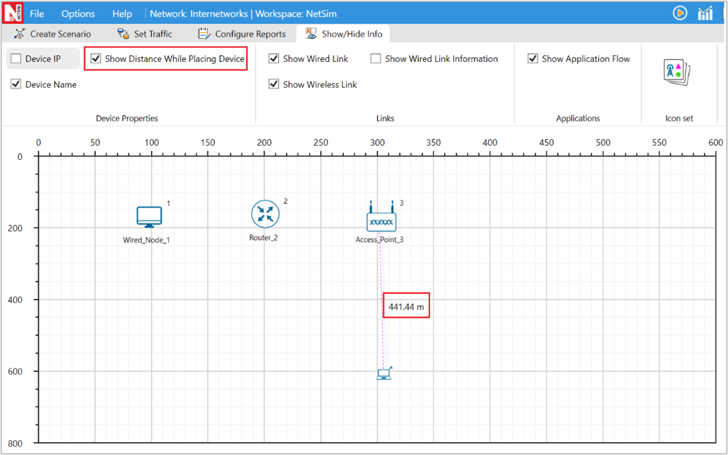This screenshot has height=455, width=728.
Task: Switch to the Create Scenario tab
Action: tap(52, 34)
